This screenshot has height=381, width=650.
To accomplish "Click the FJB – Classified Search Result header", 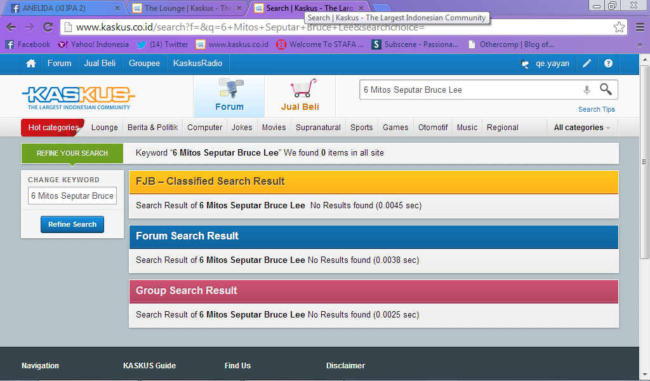I will click(373, 182).
